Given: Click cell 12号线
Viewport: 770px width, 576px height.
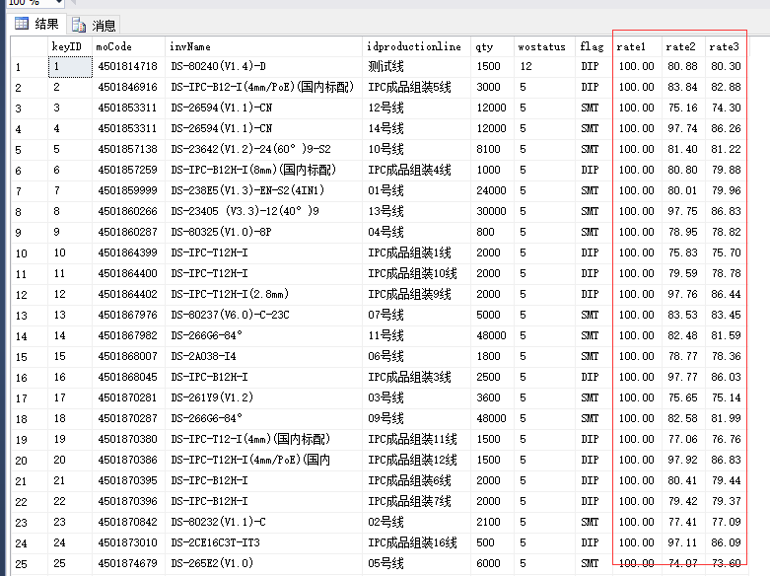Looking at the screenshot, I should click(x=416, y=108).
